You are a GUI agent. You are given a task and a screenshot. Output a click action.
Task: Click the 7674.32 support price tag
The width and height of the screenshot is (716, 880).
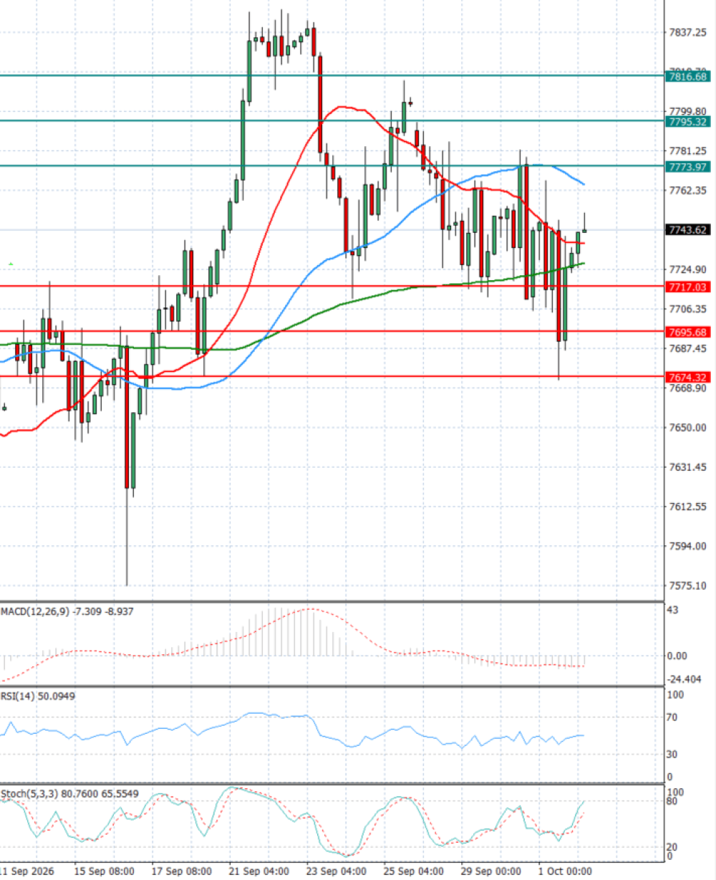pyautogui.click(x=687, y=377)
